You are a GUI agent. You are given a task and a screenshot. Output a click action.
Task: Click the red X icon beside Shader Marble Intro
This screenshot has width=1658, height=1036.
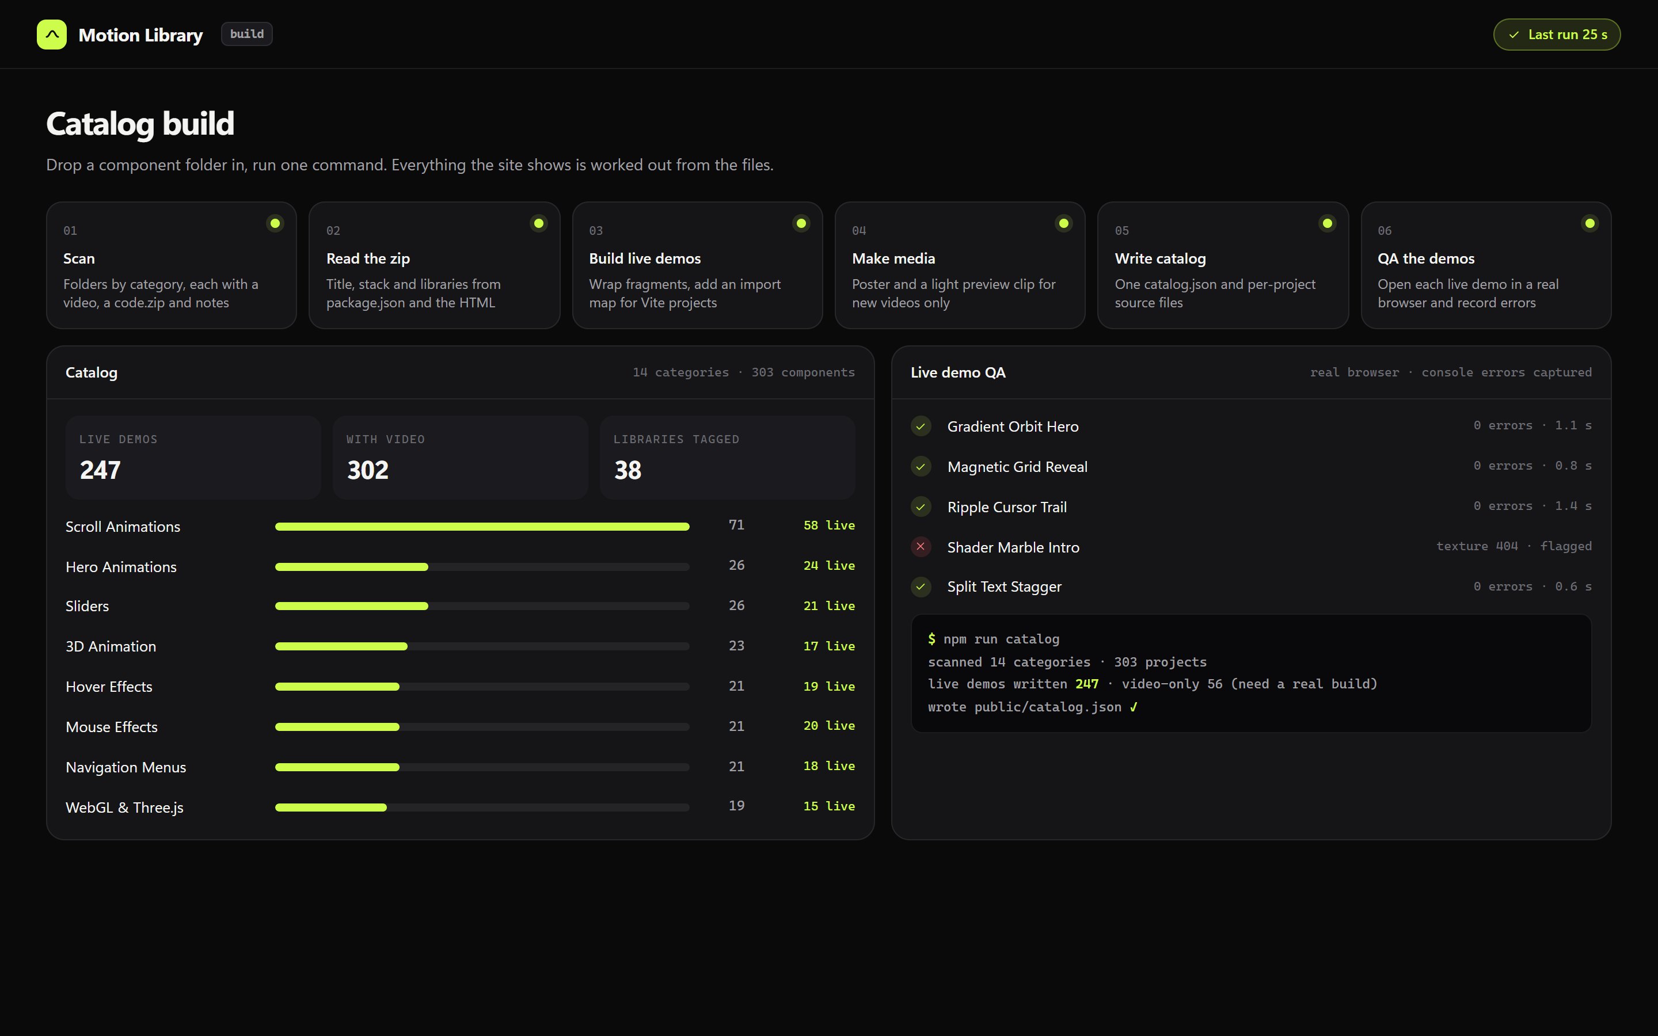click(x=921, y=547)
